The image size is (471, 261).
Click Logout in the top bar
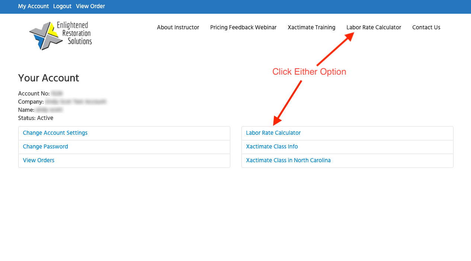point(62,6)
